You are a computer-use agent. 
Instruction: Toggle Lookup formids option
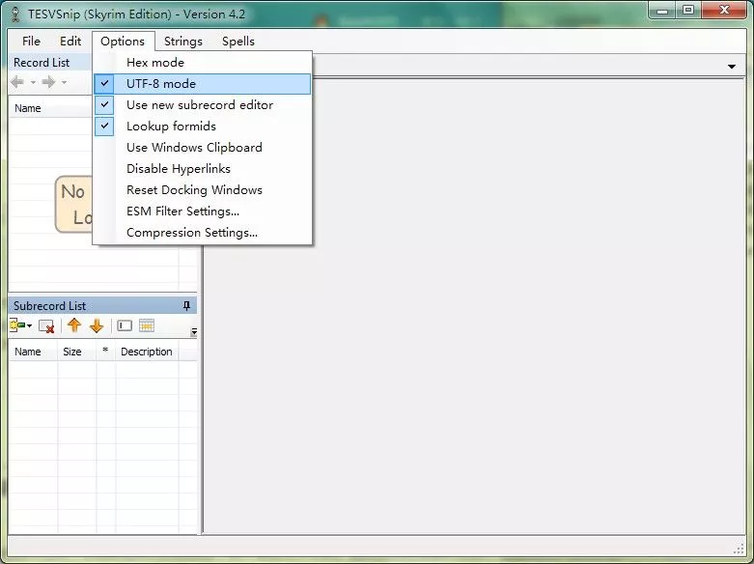(x=203, y=127)
